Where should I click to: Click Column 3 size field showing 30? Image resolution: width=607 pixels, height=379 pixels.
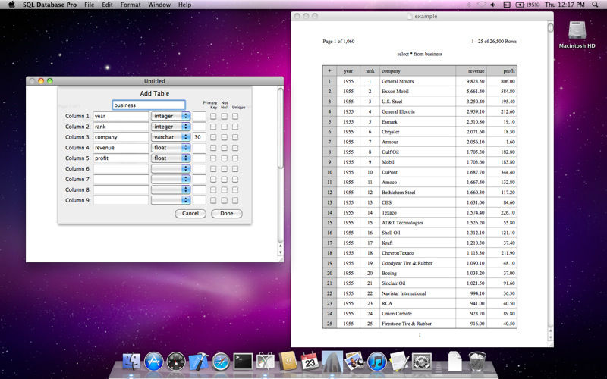coord(200,137)
